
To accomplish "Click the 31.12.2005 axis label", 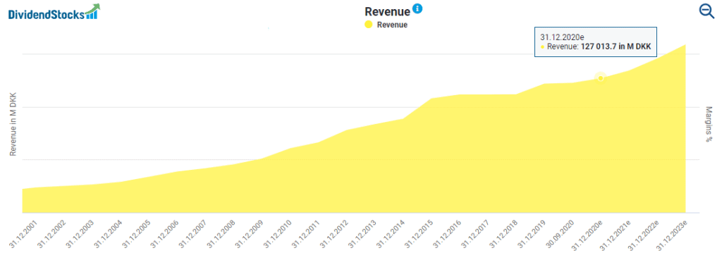I will click(136, 235).
